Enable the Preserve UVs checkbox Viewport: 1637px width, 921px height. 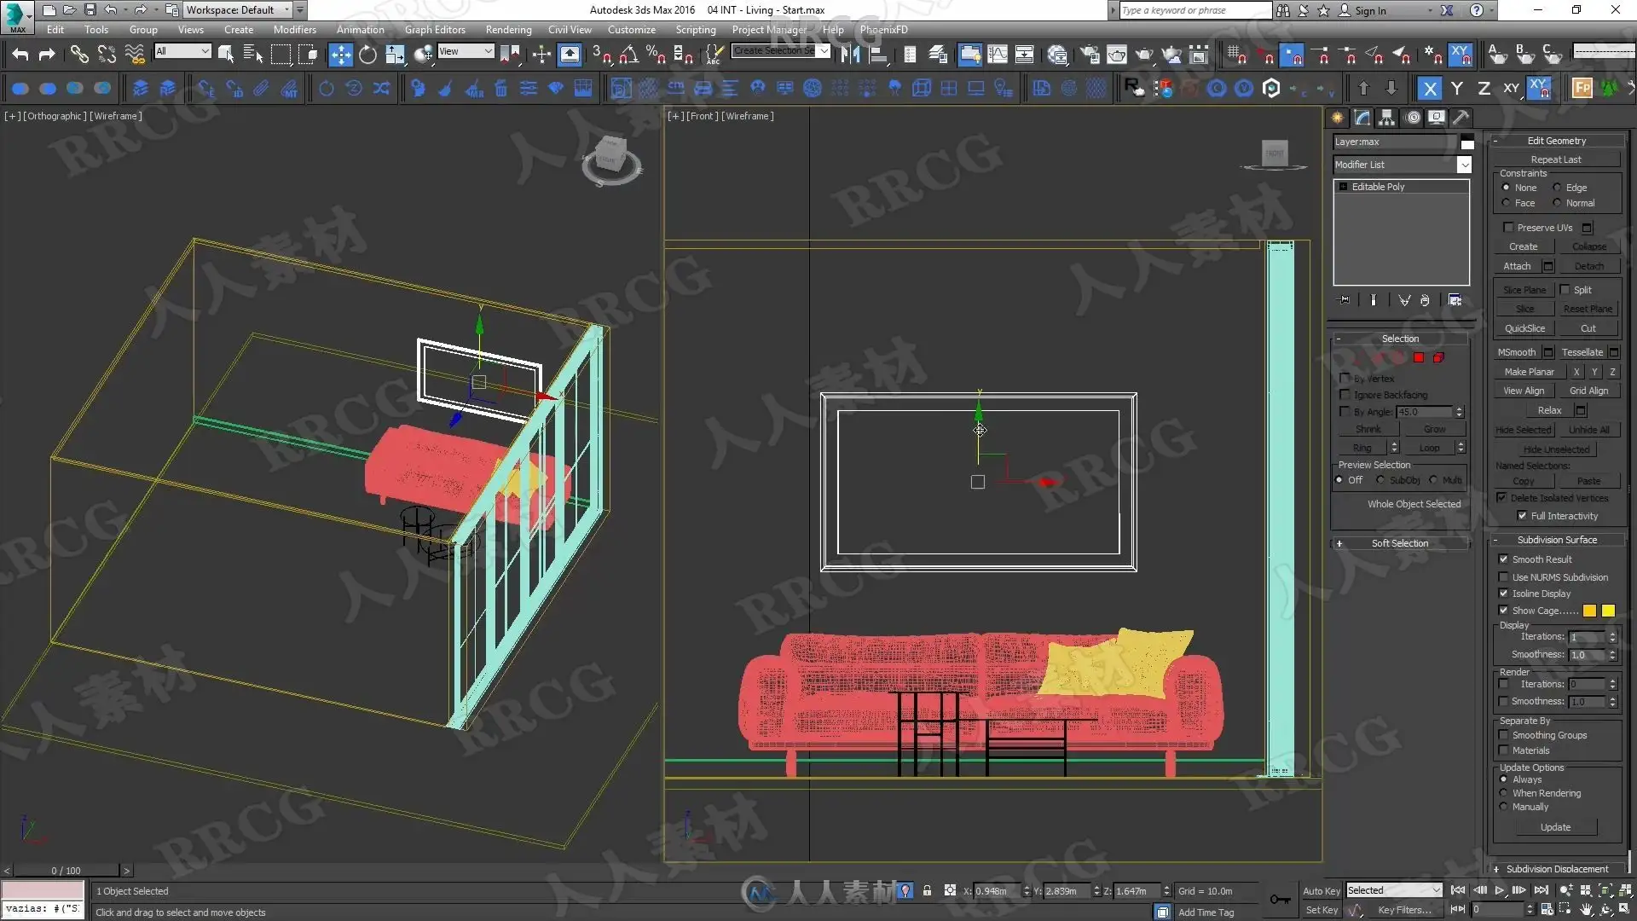pyautogui.click(x=1508, y=228)
